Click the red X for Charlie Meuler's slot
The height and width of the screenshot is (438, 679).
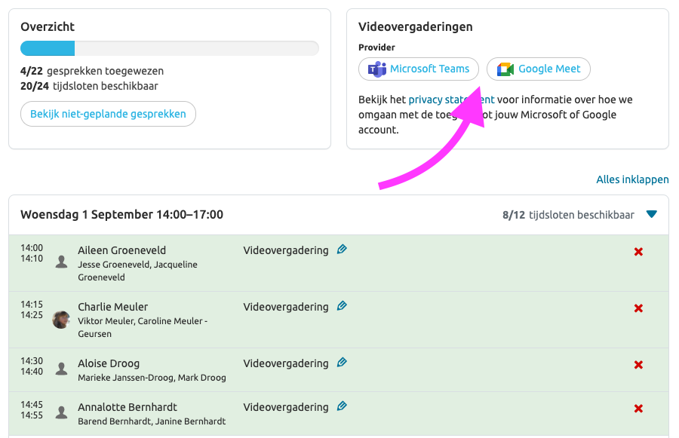pos(638,308)
